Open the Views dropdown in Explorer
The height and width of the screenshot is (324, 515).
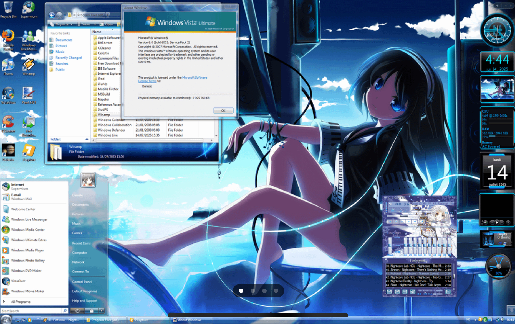(x=86, y=24)
